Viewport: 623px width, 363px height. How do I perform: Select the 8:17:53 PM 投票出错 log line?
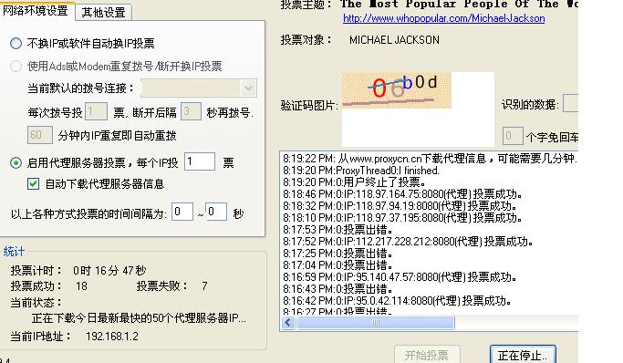337,230
